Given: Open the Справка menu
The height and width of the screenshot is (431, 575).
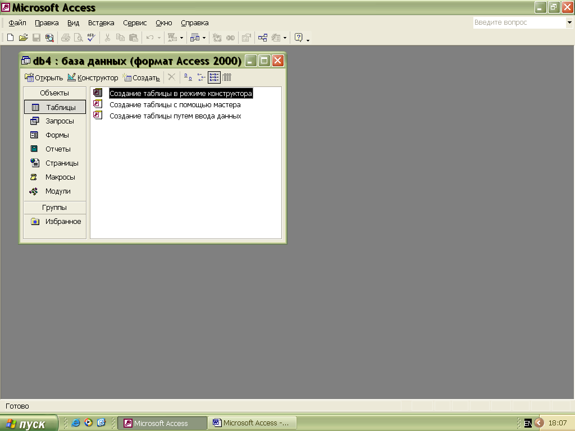Looking at the screenshot, I should [195, 22].
